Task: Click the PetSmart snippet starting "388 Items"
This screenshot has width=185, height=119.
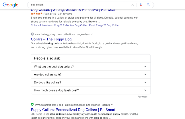Action: (84, 116)
